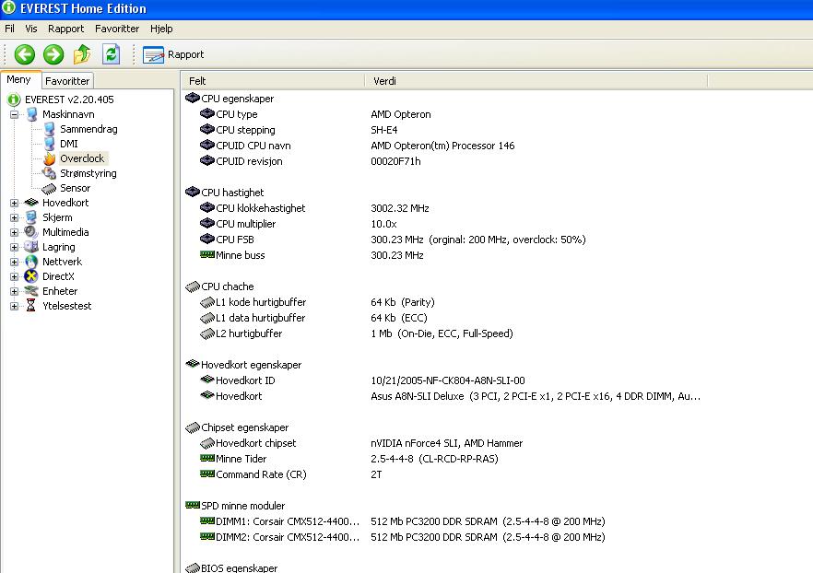Open the Strømstyring power management icon
This screenshot has height=573, width=813.
(49, 173)
